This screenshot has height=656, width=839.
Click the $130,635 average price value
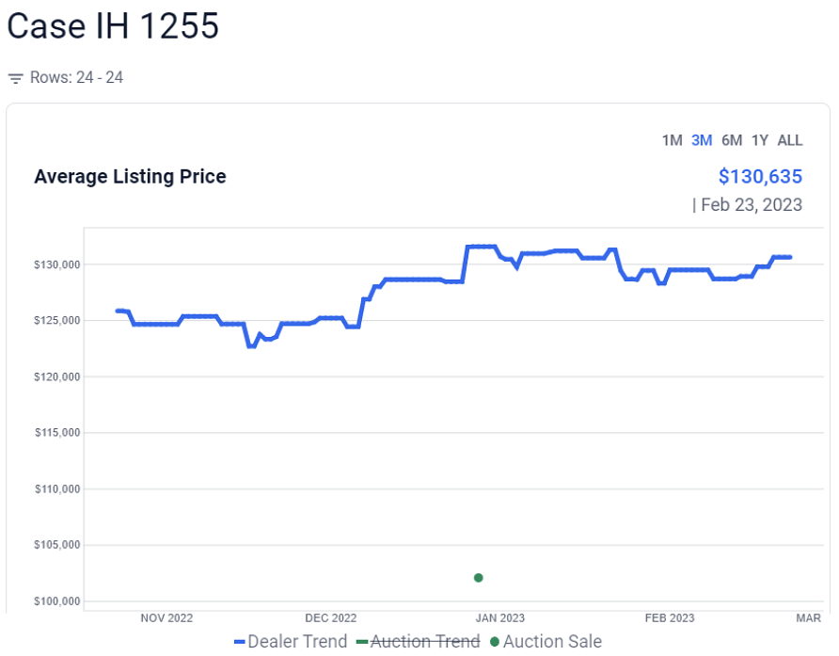pyautogui.click(x=760, y=176)
